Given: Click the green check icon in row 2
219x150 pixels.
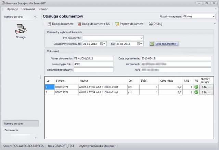Looking at the screenshot, I should (196, 92).
